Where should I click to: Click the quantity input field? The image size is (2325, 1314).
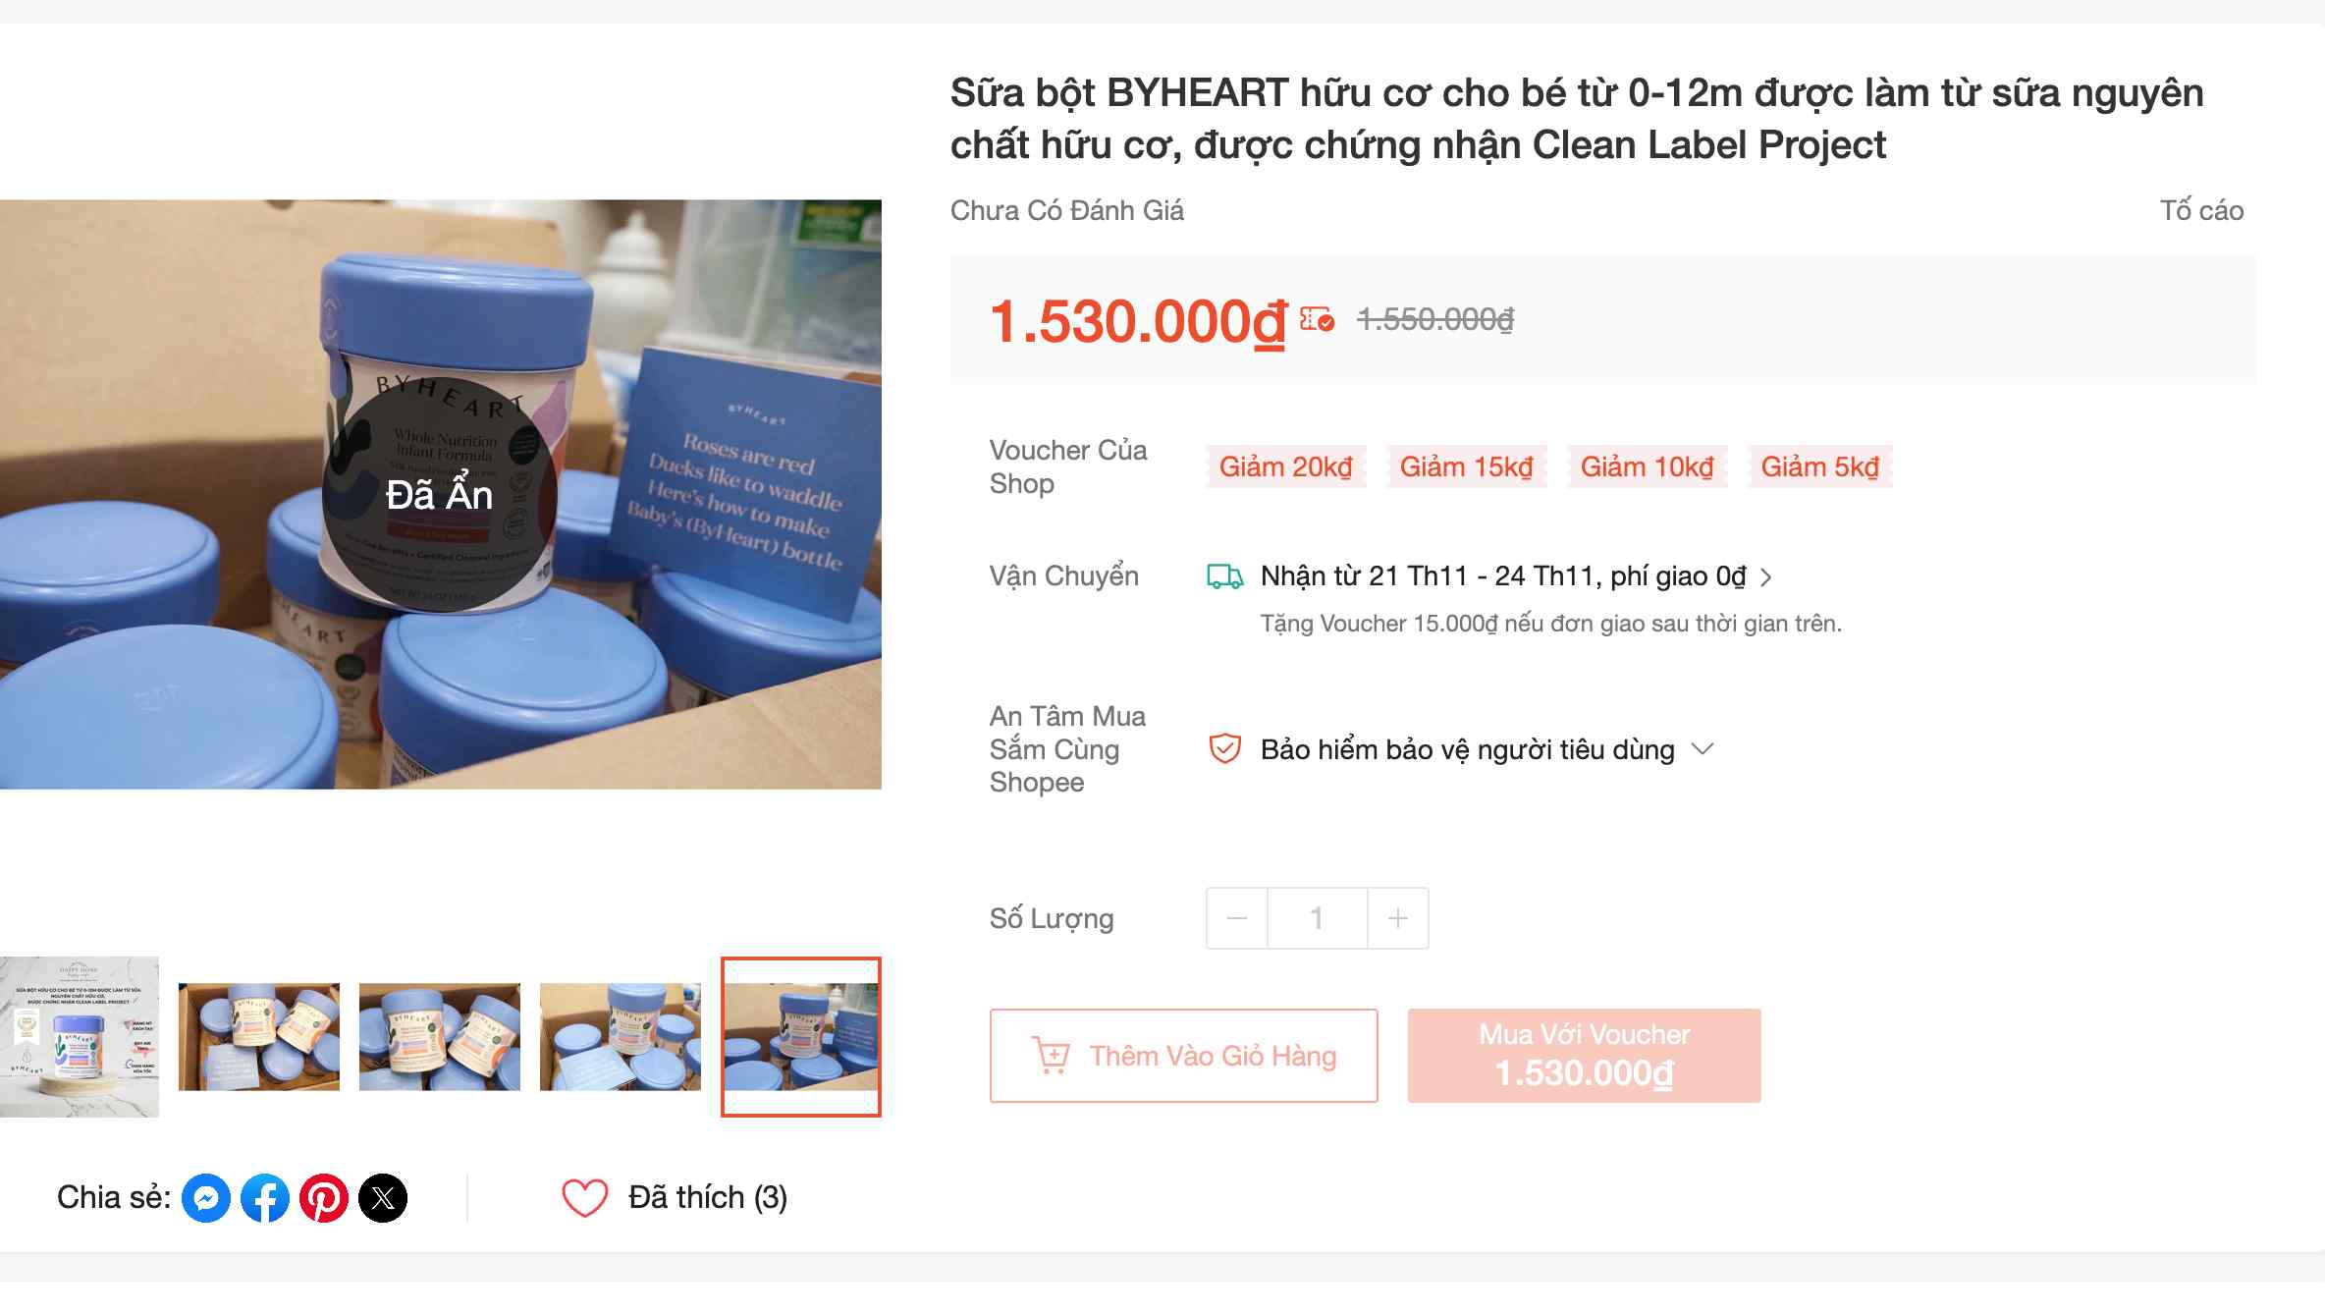click(1317, 918)
